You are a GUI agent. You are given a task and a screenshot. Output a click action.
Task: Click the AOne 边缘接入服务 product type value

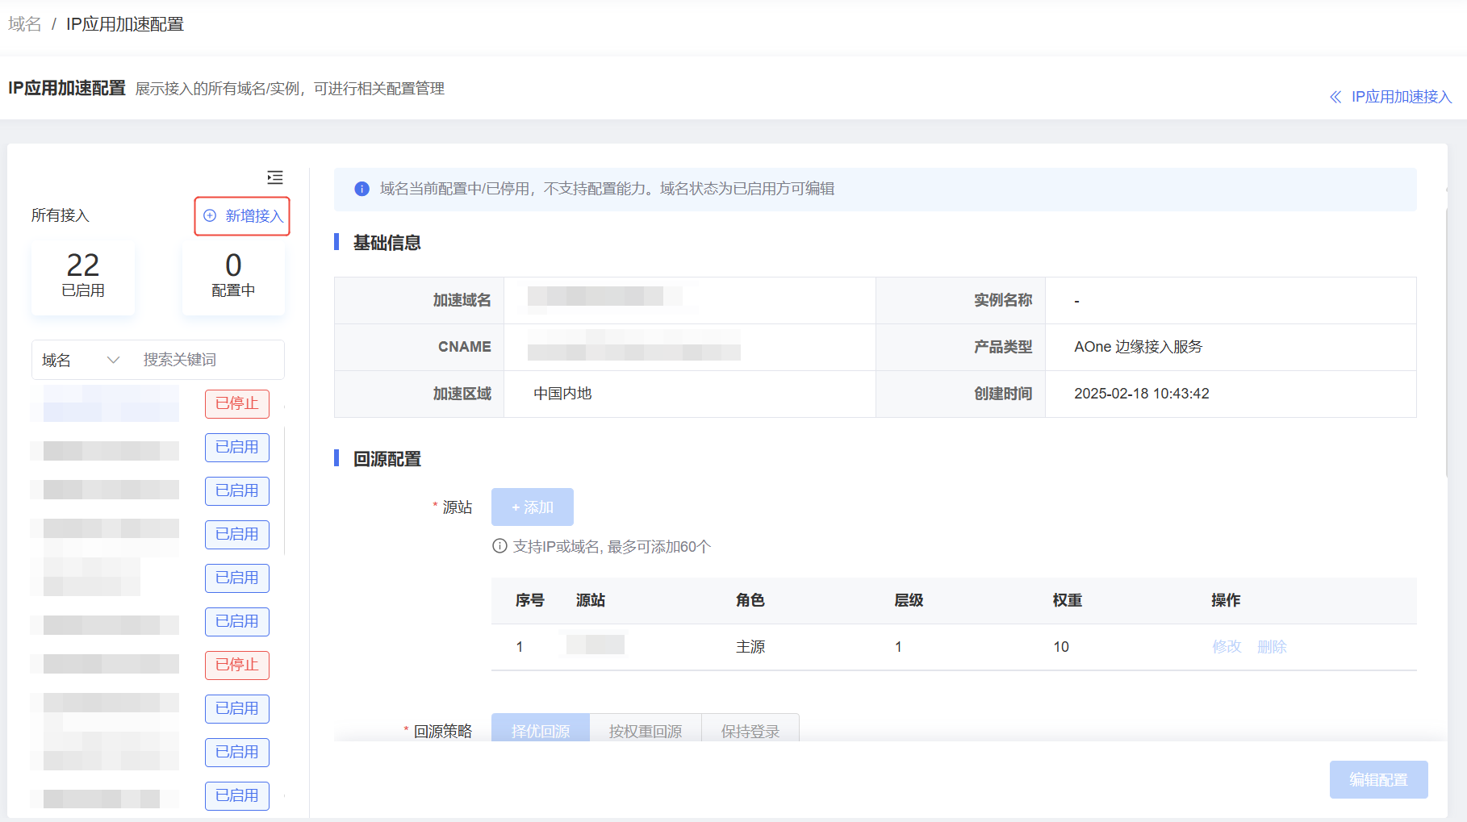coord(1139,347)
